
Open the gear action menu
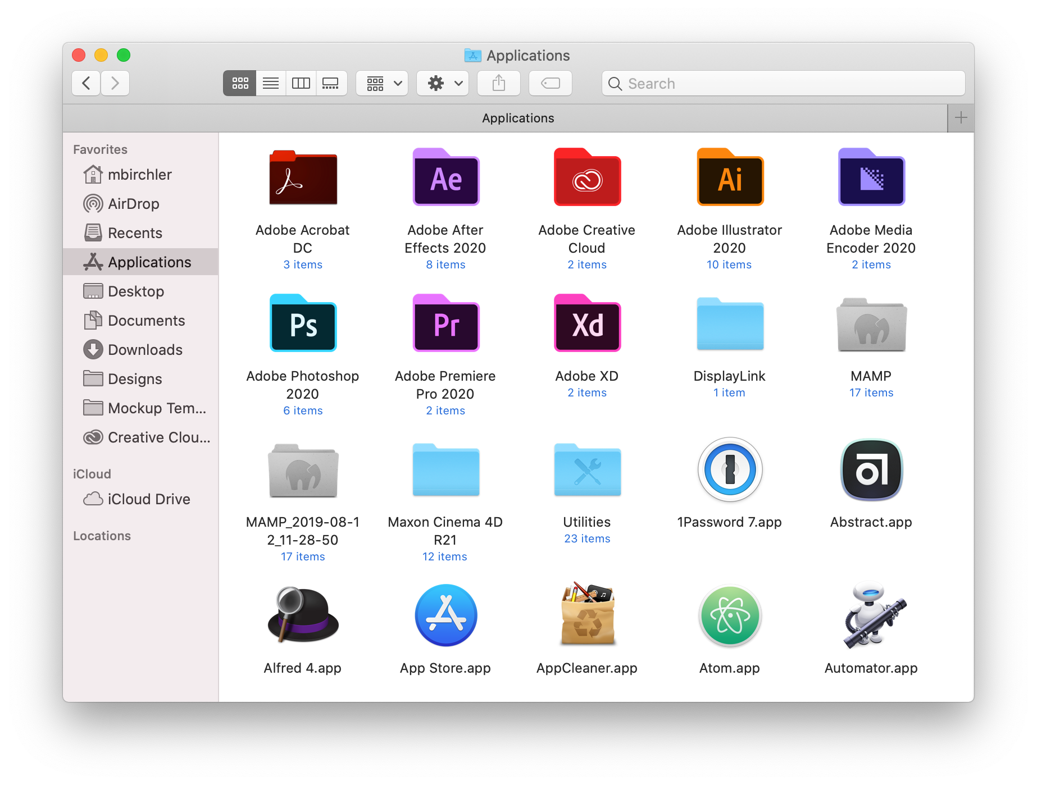[x=443, y=84]
